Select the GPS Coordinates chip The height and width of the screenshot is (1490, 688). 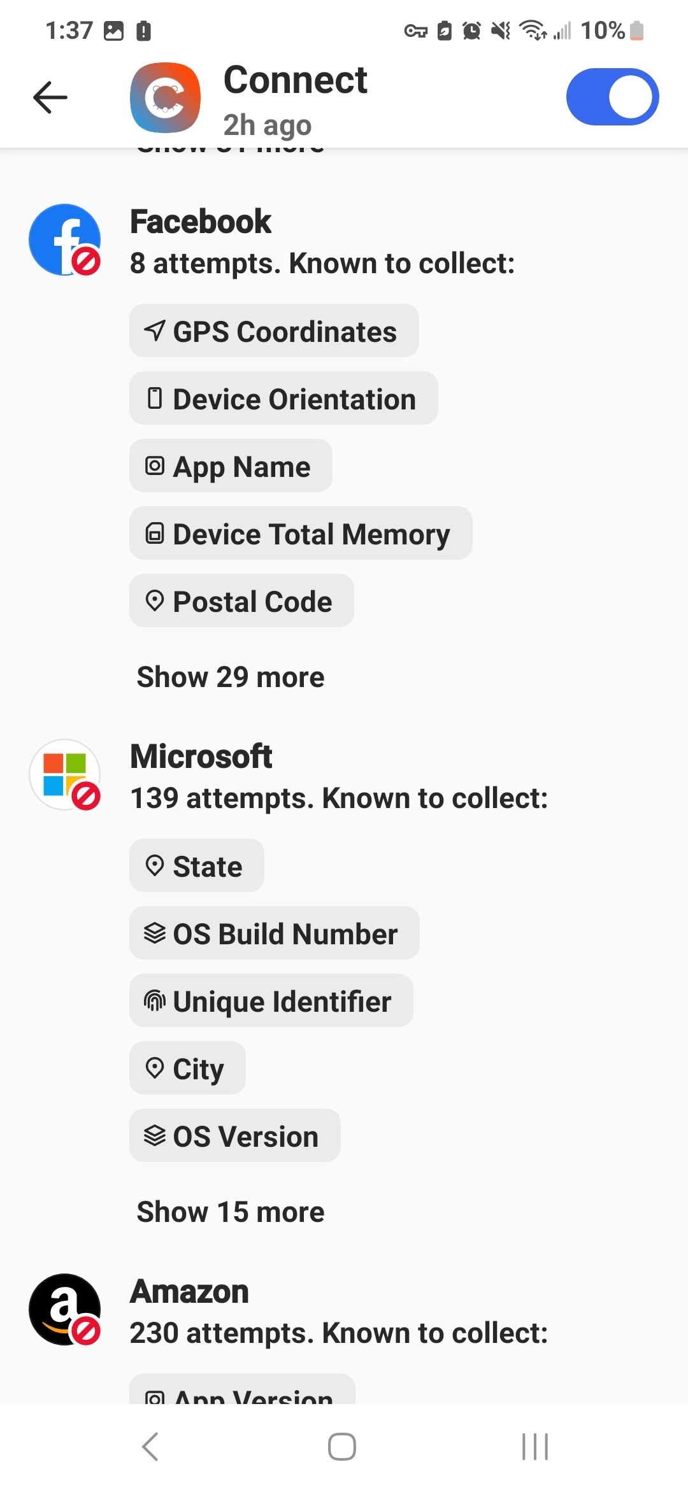274,331
